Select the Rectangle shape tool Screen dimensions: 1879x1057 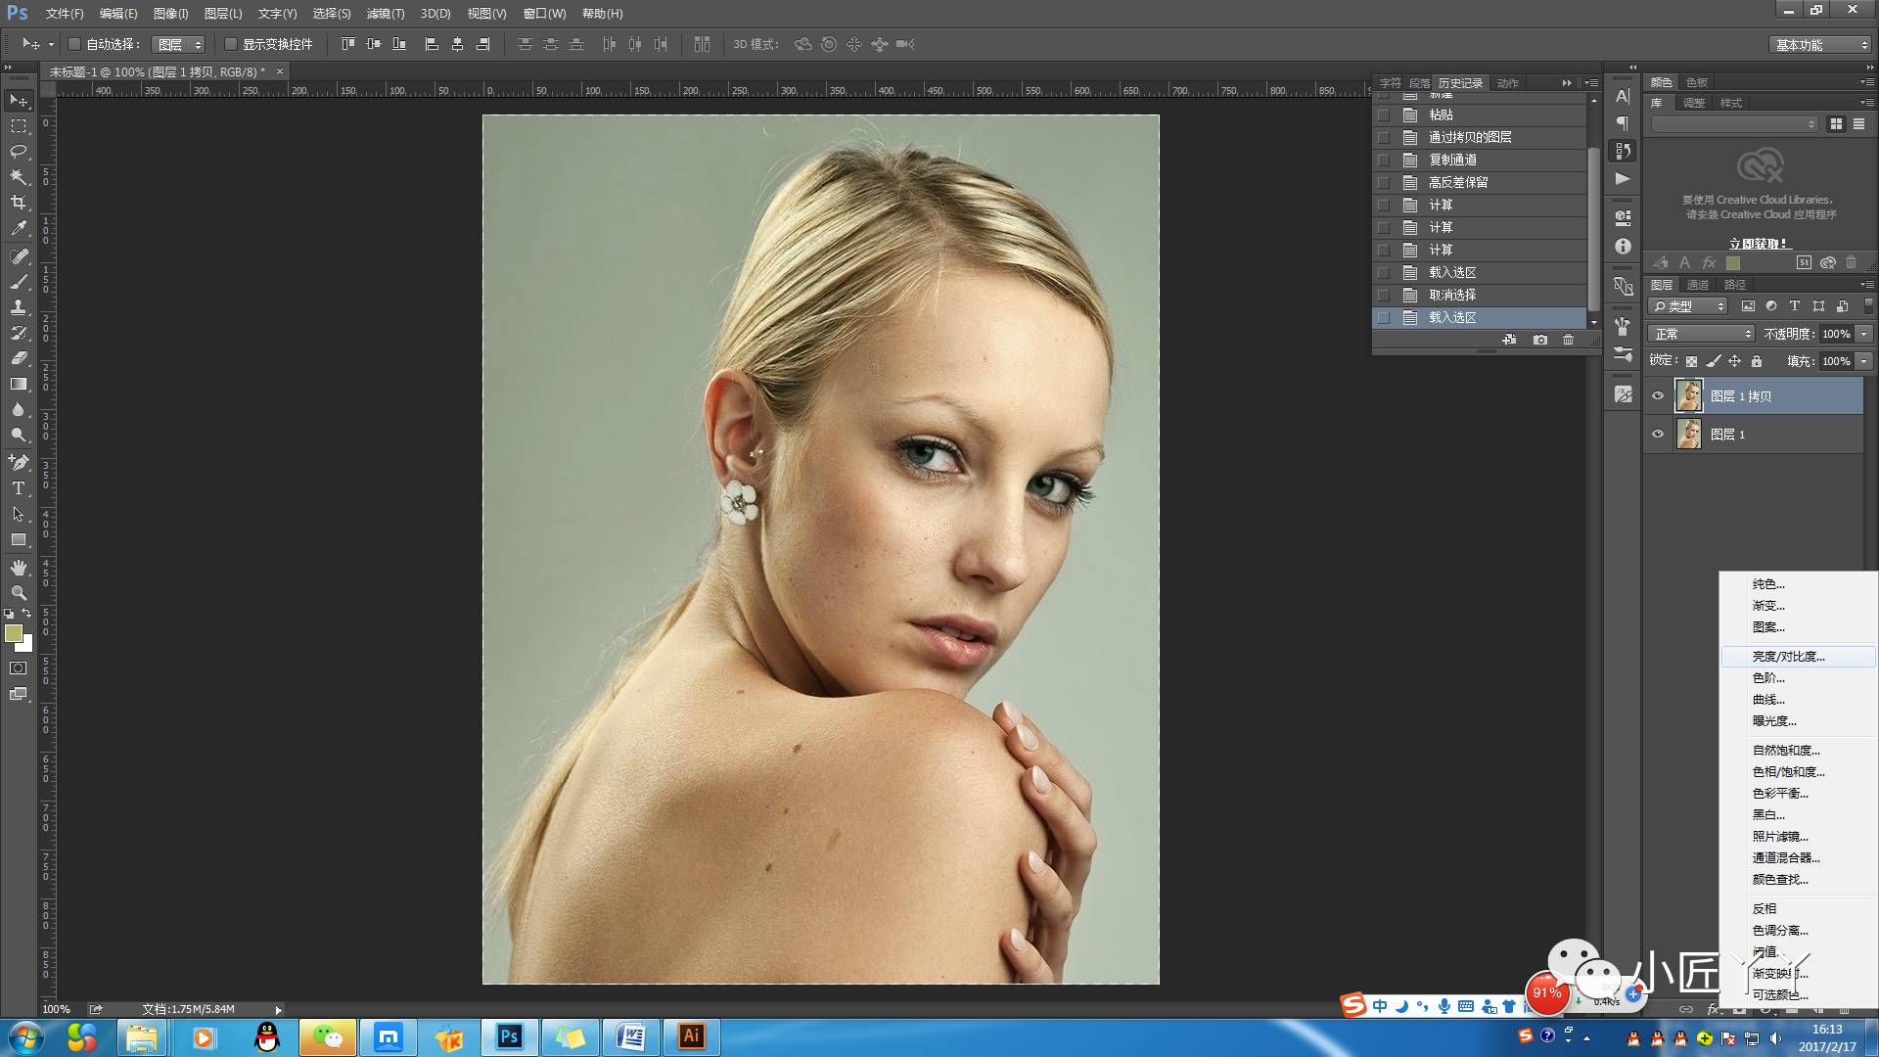pos(19,539)
